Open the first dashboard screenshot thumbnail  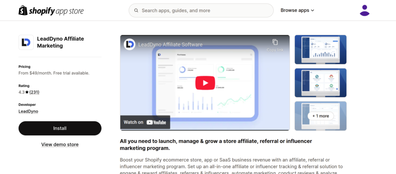coord(321,49)
